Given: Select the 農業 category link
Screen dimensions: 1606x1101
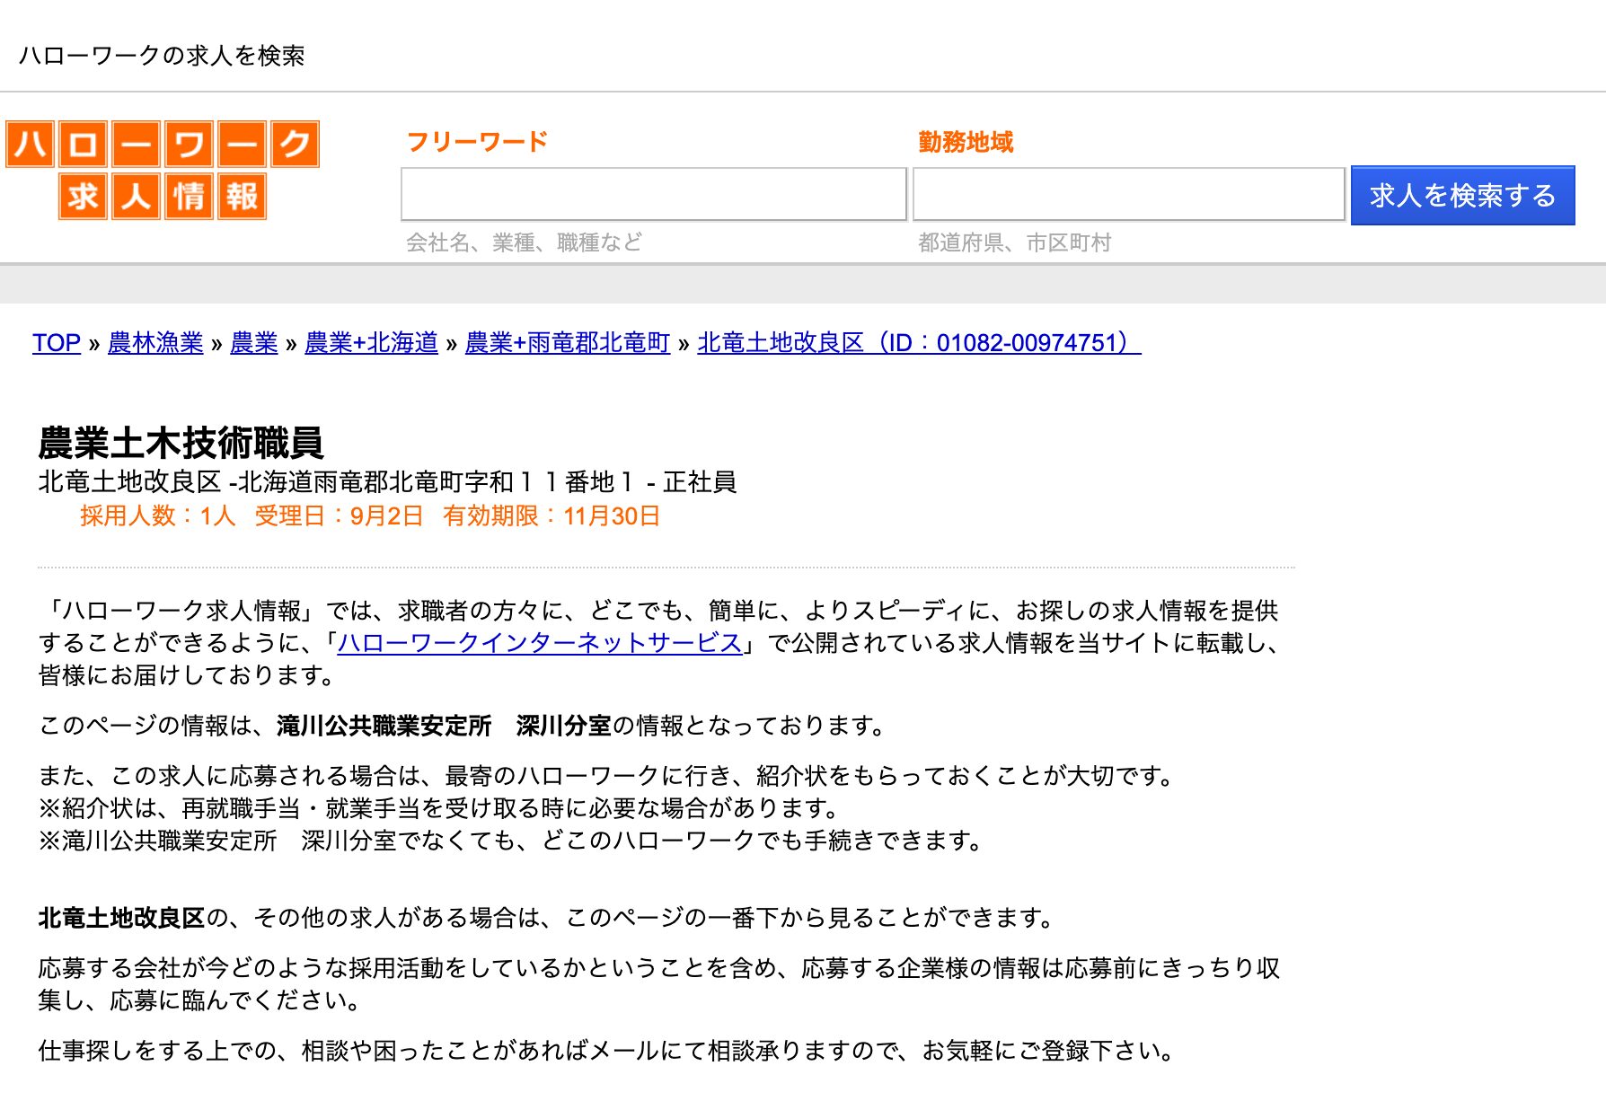Looking at the screenshot, I should click(255, 343).
